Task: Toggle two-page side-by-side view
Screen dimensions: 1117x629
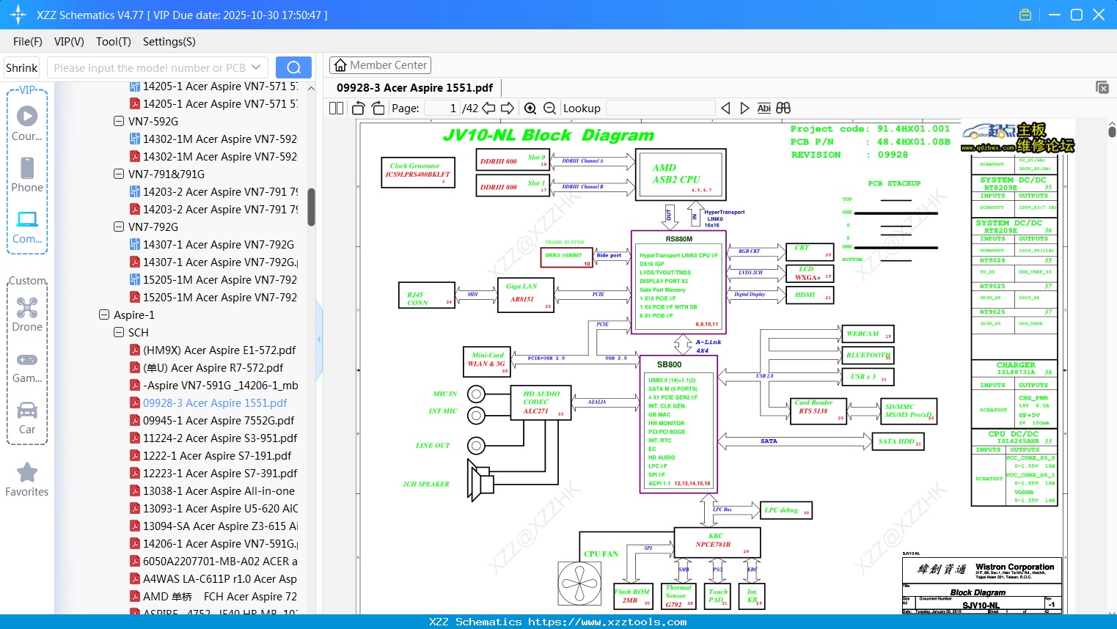Action: pyautogui.click(x=337, y=108)
